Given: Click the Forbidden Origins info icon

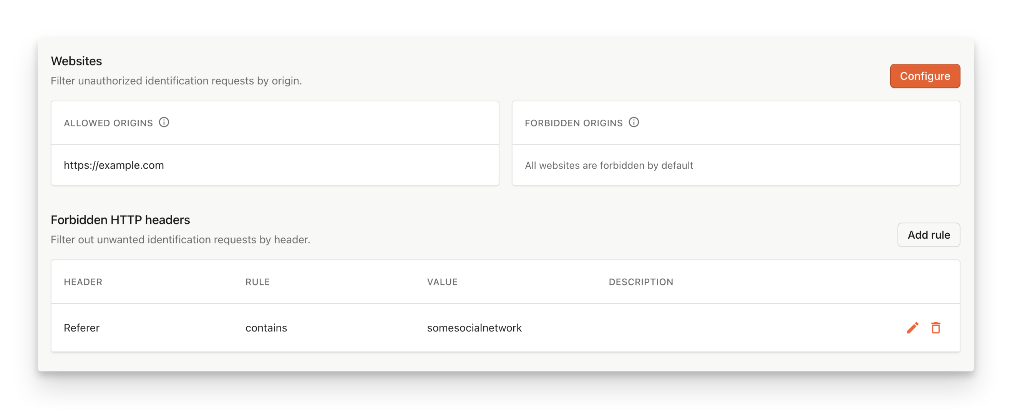Looking at the screenshot, I should point(634,122).
